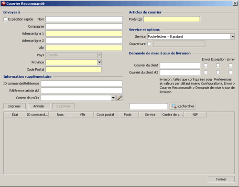Sort by the État column header
The width and height of the screenshot is (239, 187).
(x=15, y=114)
